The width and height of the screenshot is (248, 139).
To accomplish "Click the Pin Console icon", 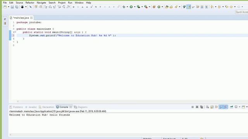I will point(231,107).
